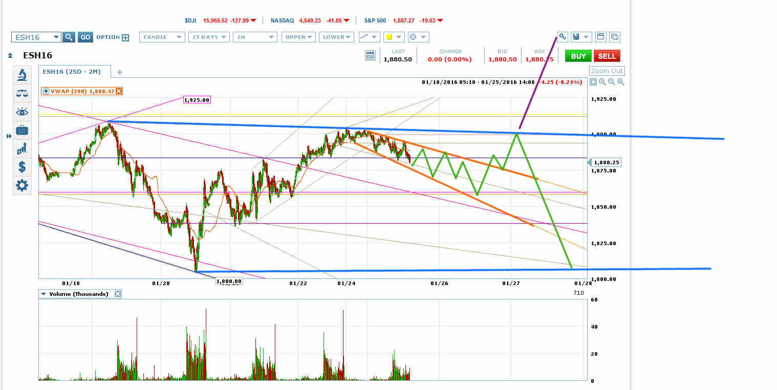Click the pop-out windows icon
777x390 pixels.
click(x=614, y=37)
